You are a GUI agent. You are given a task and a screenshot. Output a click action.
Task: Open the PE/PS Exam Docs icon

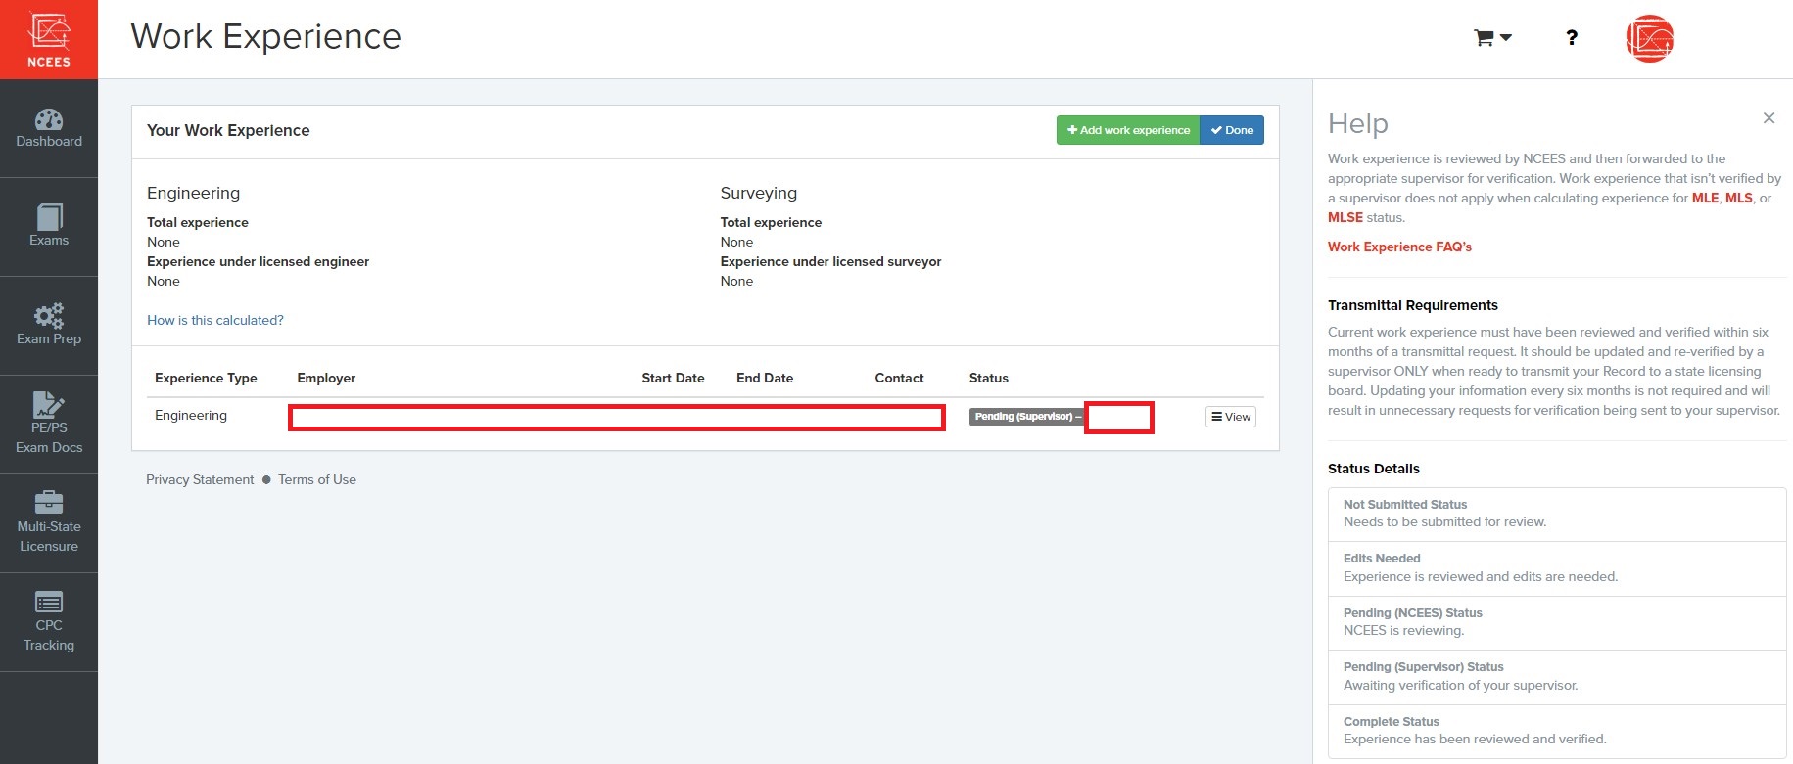point(49,404)
